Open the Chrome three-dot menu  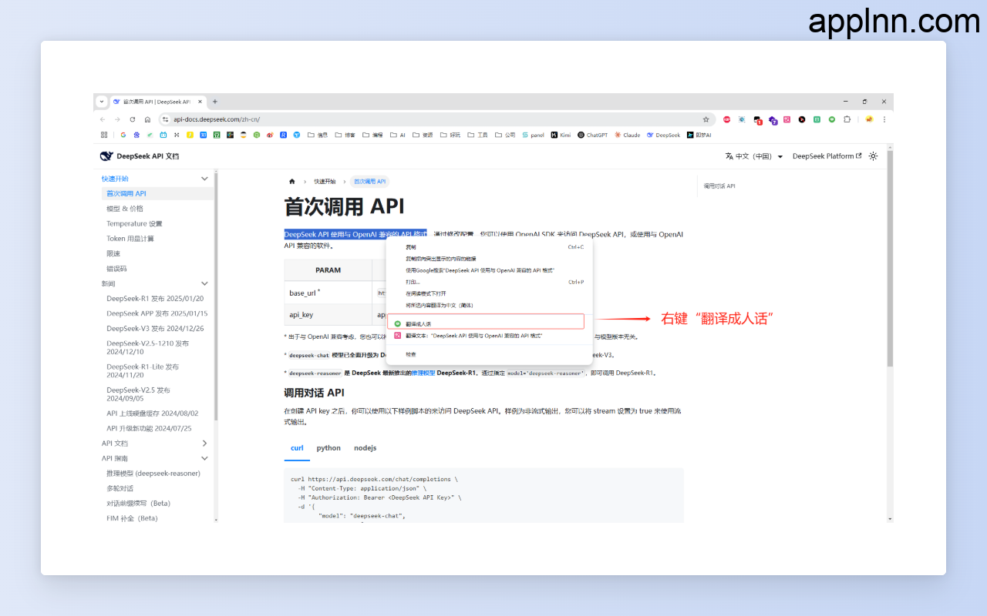tap(884, 119)
